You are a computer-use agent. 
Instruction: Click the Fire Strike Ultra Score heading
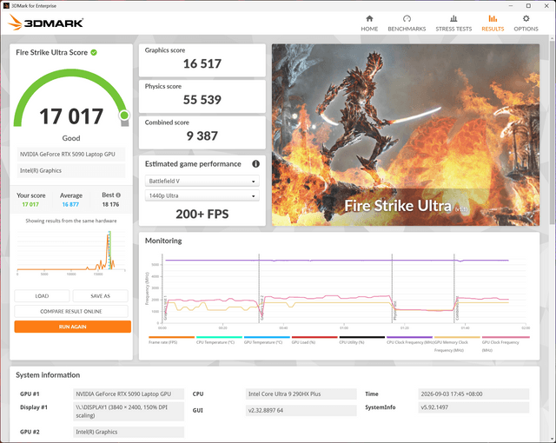pyautogui.click(x=52, y=52)
